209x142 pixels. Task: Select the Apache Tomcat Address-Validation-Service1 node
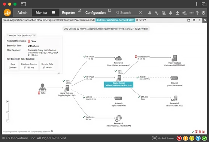click(x=118, y=85)
